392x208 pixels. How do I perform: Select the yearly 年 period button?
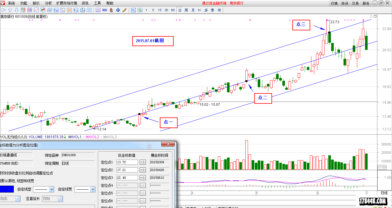click(219, 10)
